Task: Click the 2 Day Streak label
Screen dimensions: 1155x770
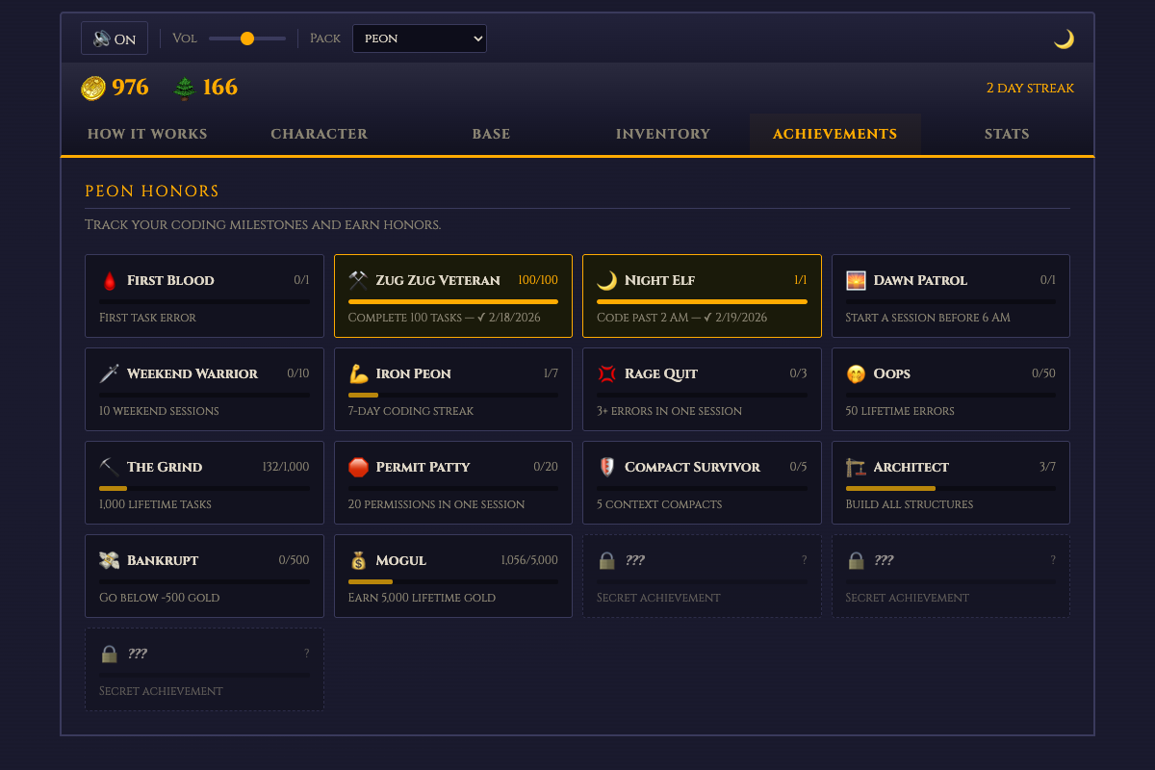Action: coord(1030,89)
